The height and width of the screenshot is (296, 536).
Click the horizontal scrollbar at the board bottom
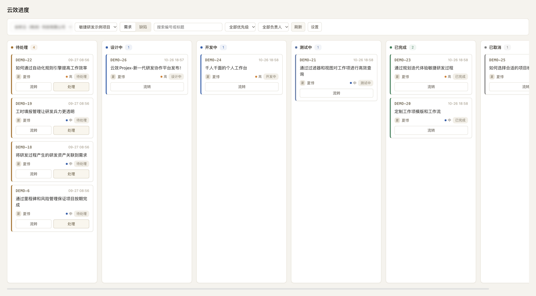pyautogui.click(x=248, y=289)
